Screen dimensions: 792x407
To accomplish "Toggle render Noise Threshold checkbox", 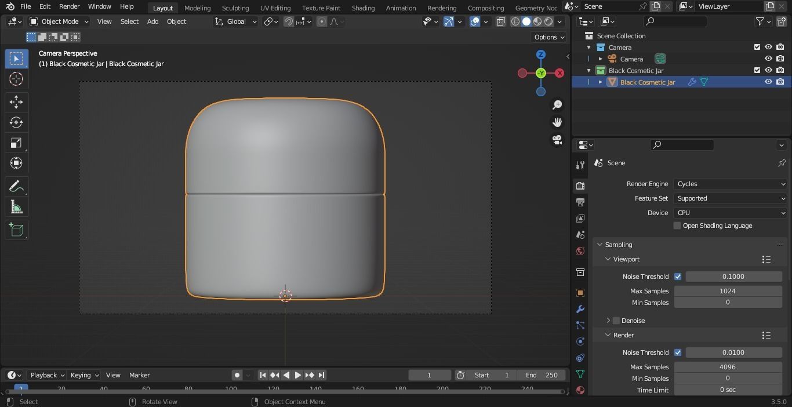I will [678, 353].
